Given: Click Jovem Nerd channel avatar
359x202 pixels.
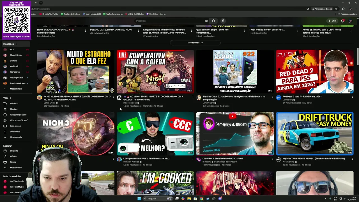Looking at the screenshot, I should (199, 98).
